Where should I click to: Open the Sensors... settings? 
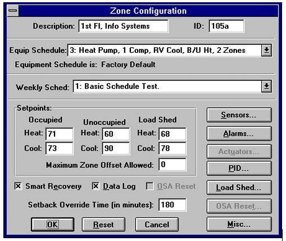point(239,115)
